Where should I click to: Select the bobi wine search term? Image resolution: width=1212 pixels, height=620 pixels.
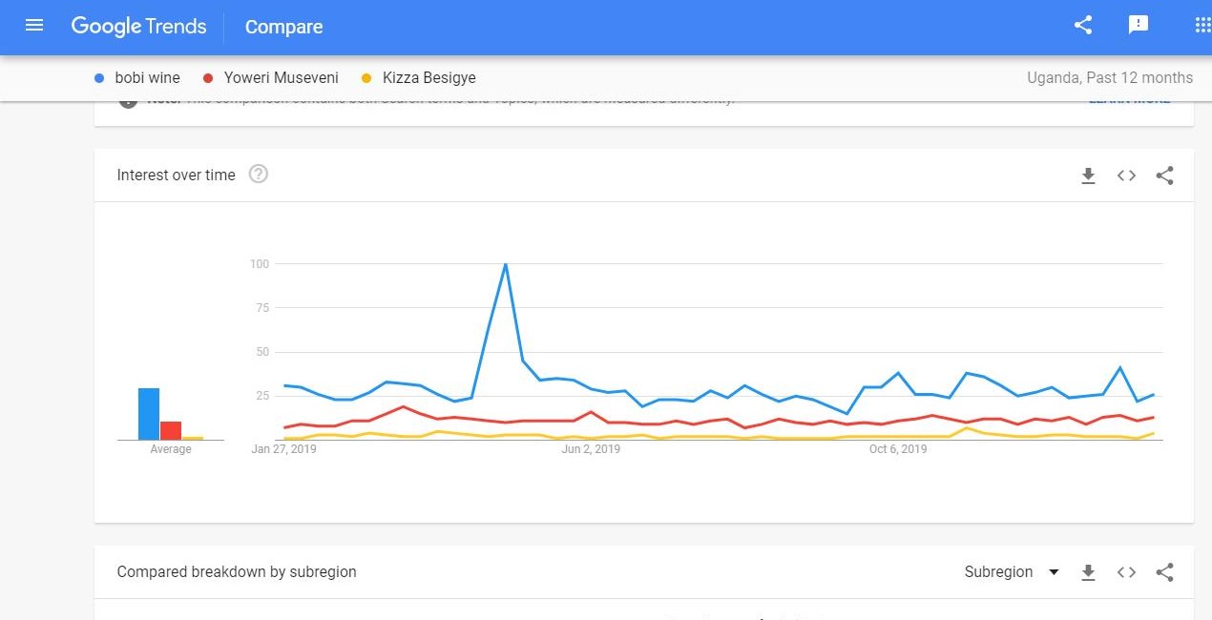coord(147,78)
